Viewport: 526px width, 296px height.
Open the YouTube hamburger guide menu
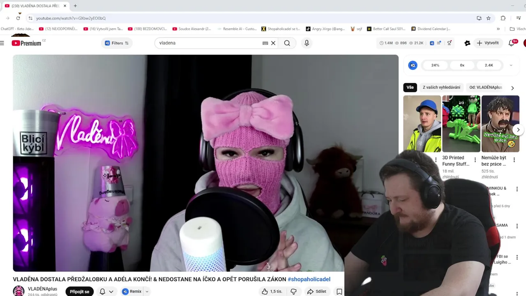(2, 43)
